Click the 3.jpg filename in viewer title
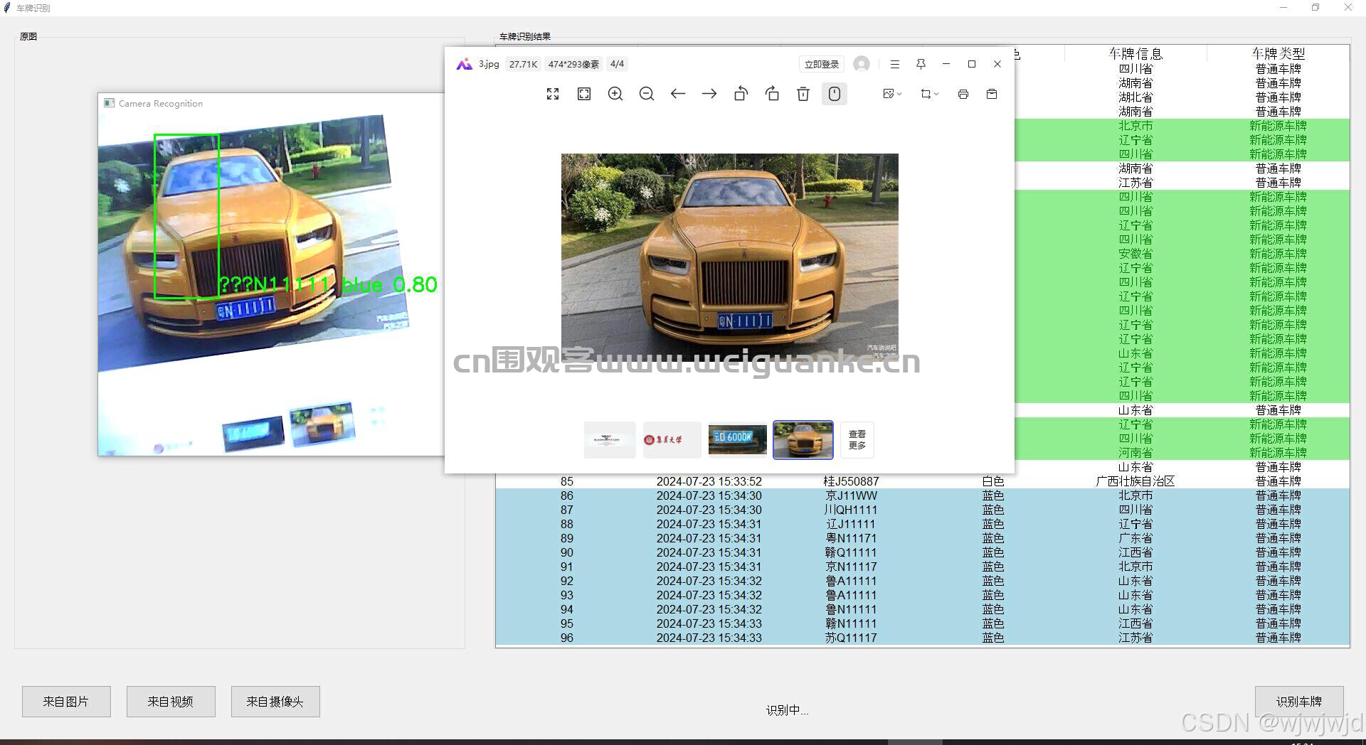Image resolution: width=1366 pixels, height=745 pixels. pyautogui.click(x=489, y=64)
